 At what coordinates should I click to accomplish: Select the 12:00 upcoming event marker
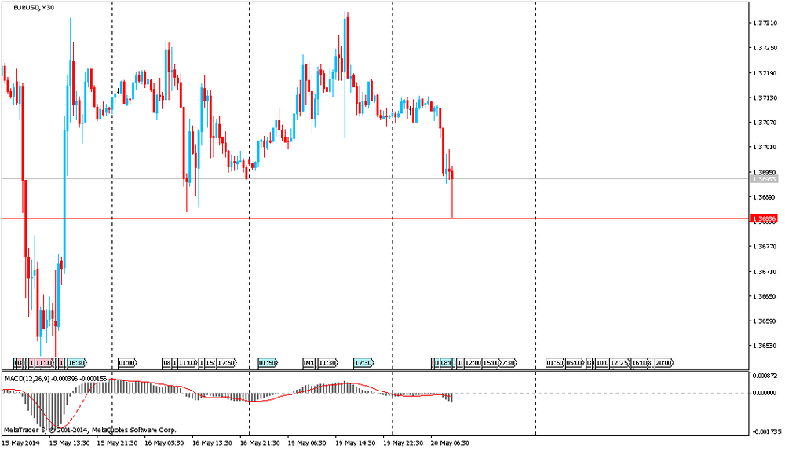pyautogui.click(x=473, y=363)
